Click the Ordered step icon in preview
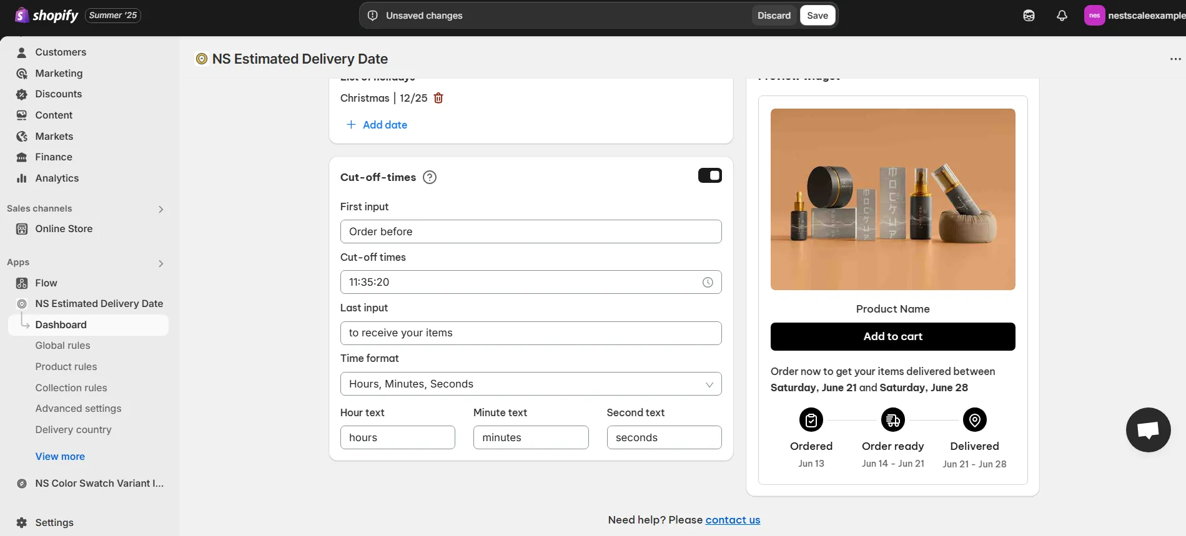 point(811,420)
